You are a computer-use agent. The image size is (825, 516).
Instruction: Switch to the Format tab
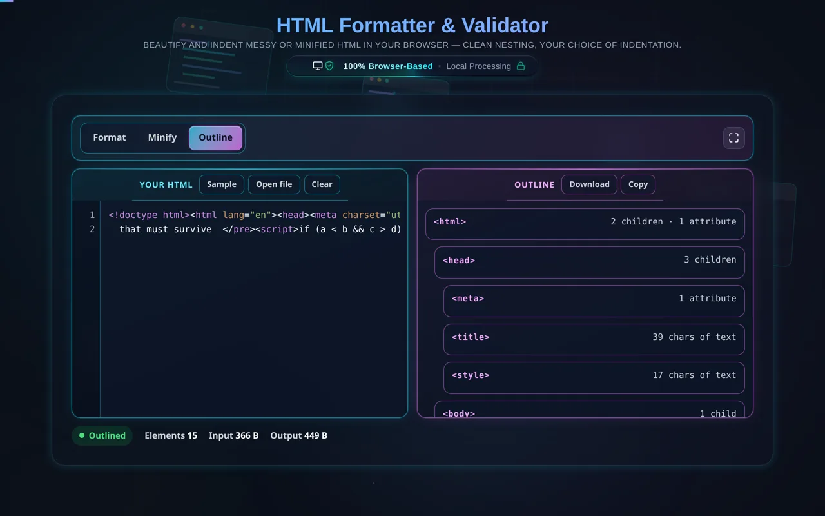click(x=110, y=138)
